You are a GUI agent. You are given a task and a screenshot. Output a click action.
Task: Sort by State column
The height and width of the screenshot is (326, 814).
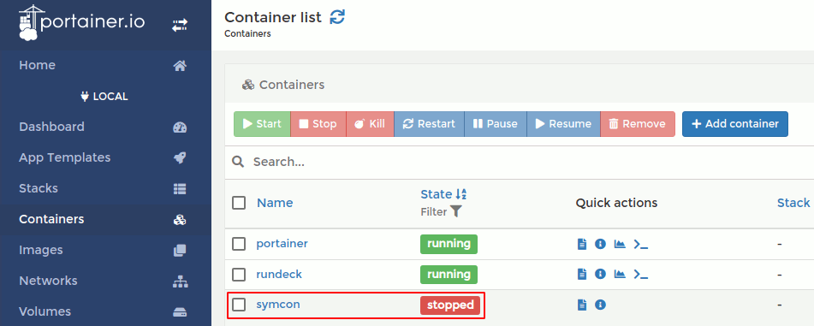[x=443, y=194]
